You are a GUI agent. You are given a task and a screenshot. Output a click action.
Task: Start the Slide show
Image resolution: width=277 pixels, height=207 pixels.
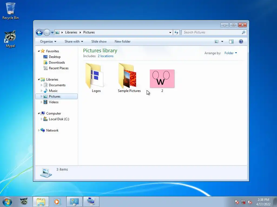[99, 42]
